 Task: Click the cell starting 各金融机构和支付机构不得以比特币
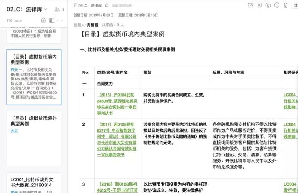[x=245, y=149]
